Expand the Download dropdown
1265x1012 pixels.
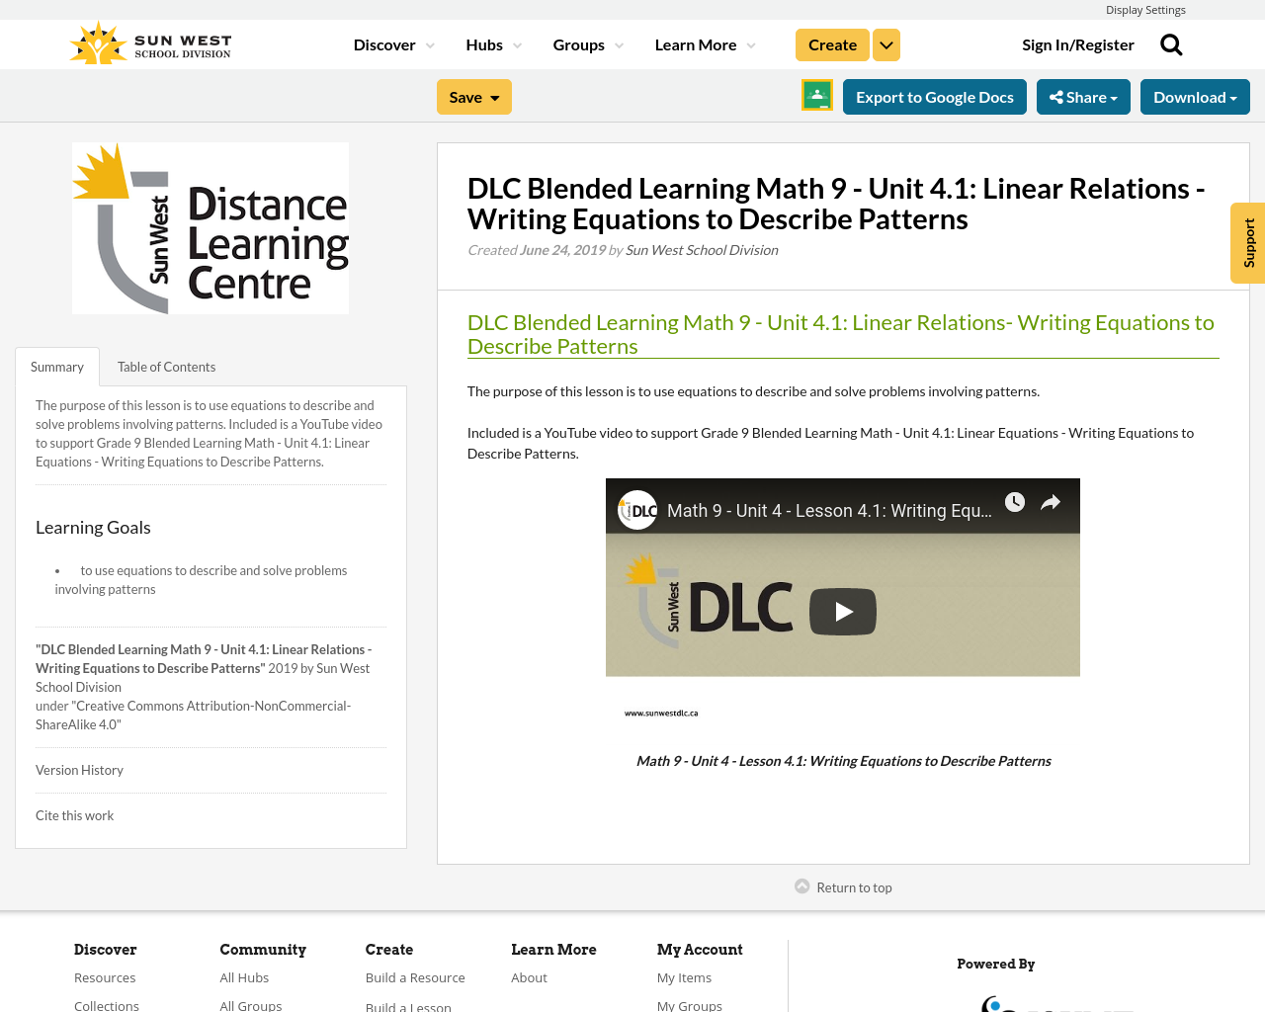click(1194, 95)
